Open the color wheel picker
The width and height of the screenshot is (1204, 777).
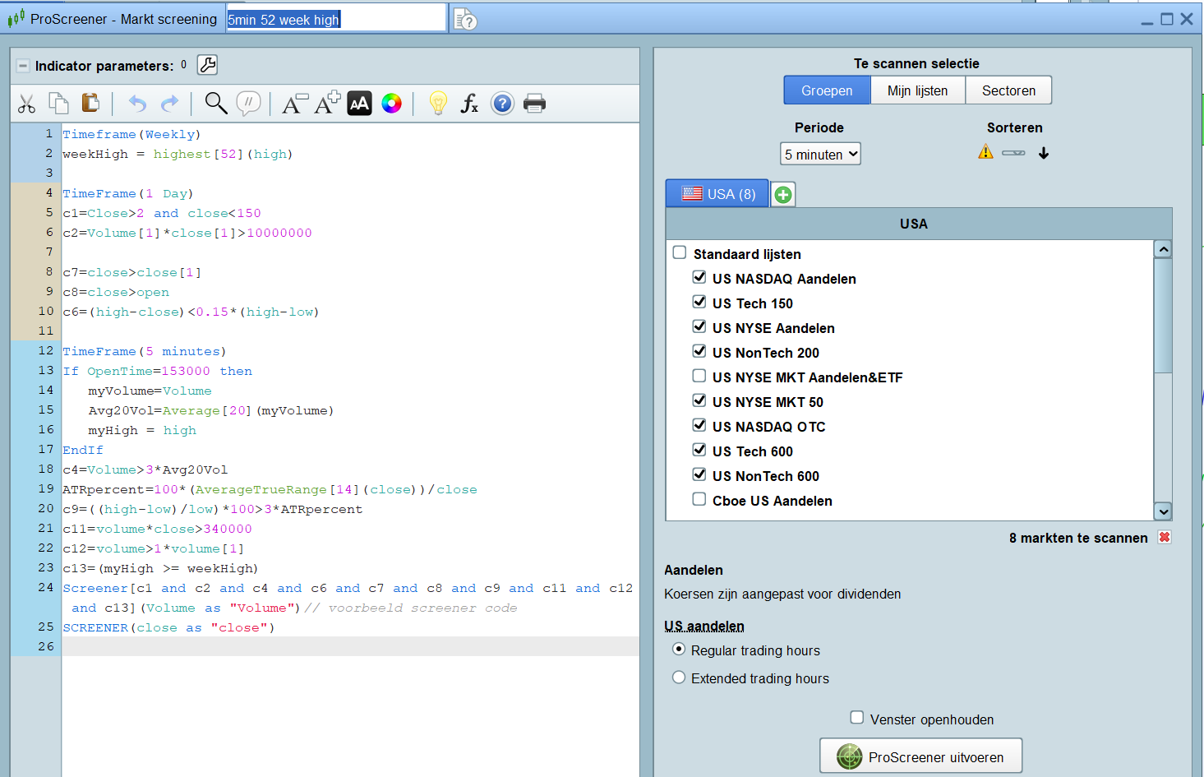click(392, 104)
